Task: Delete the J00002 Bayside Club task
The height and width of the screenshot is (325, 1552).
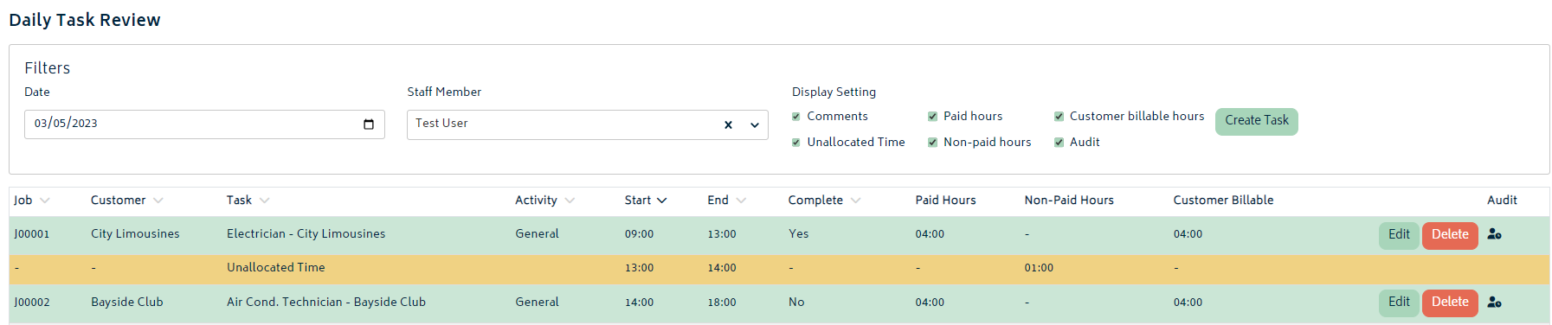Action: pos(1450,303)
